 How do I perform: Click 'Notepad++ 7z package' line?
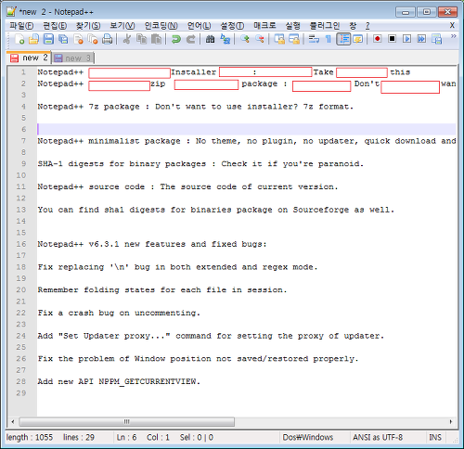pos(195,107)
